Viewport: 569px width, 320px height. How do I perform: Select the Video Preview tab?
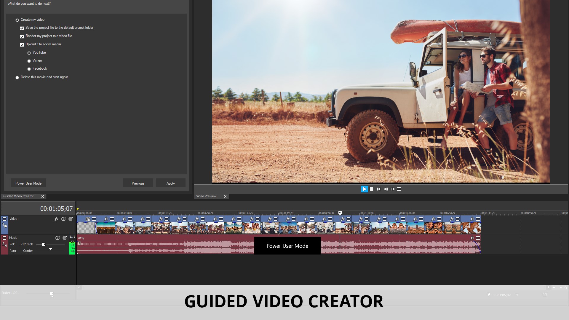(206, 196)
